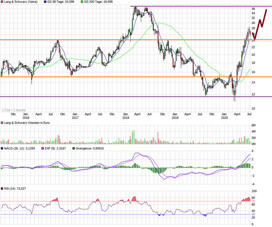Screen dimensions: 272x227
Task: Select the dark green Divergence legend swatch
Action: tap(74, 149)
